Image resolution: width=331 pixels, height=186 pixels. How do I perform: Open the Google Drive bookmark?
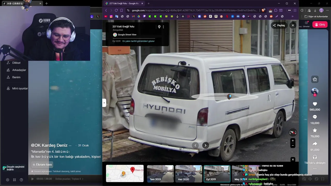139,16
